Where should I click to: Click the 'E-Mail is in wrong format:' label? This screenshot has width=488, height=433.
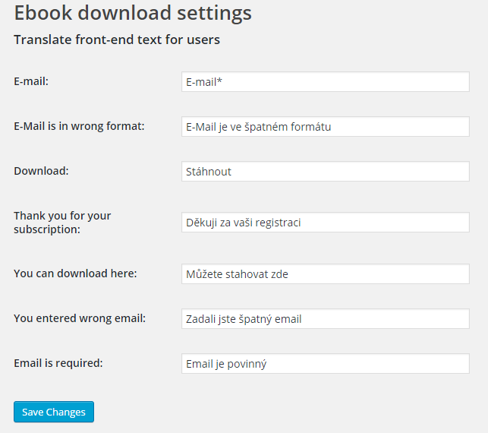(x=79, y=126)
